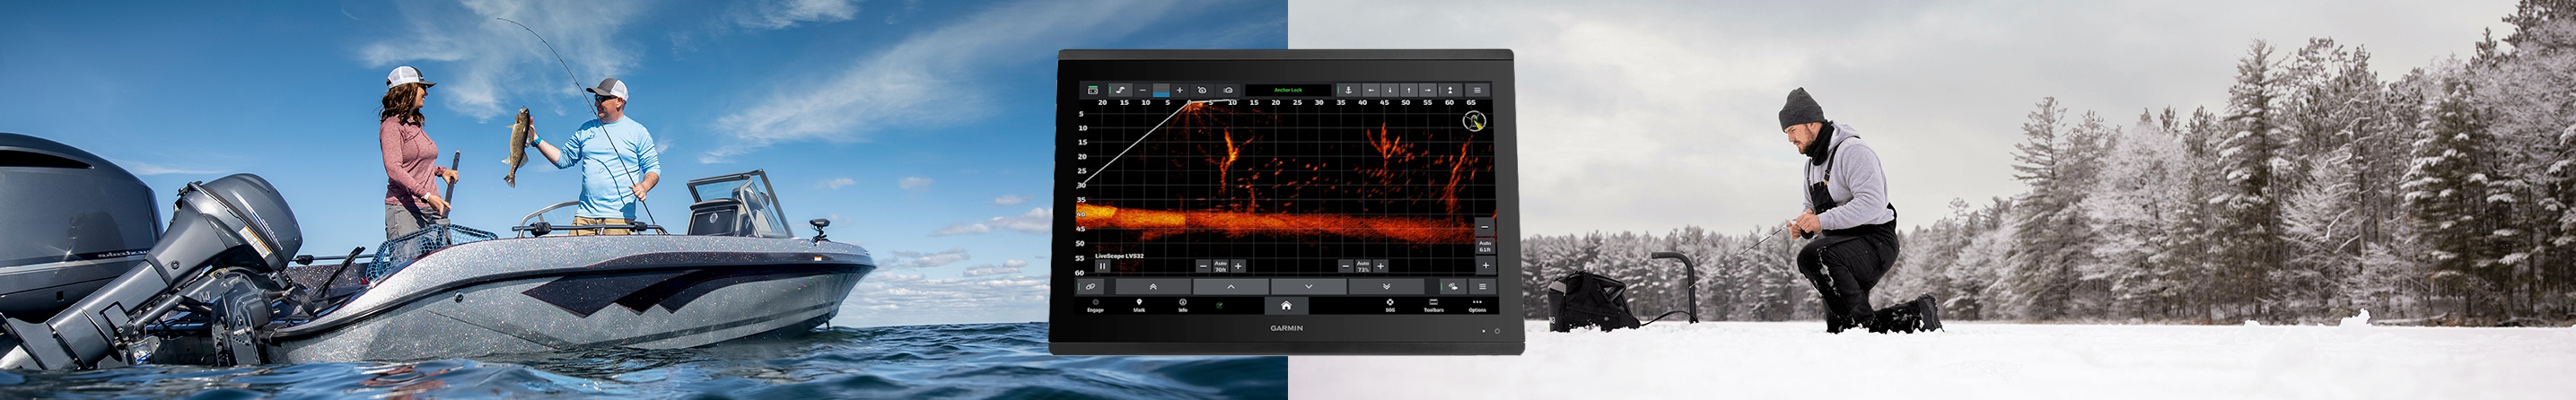Open the hamburger menu in top toolbar
The image size is (2576, 400).
click(x=1476, y=90)
